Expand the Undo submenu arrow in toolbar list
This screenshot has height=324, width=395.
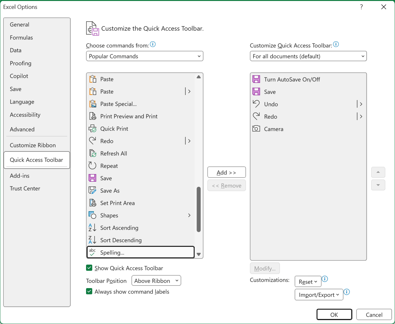361,104
